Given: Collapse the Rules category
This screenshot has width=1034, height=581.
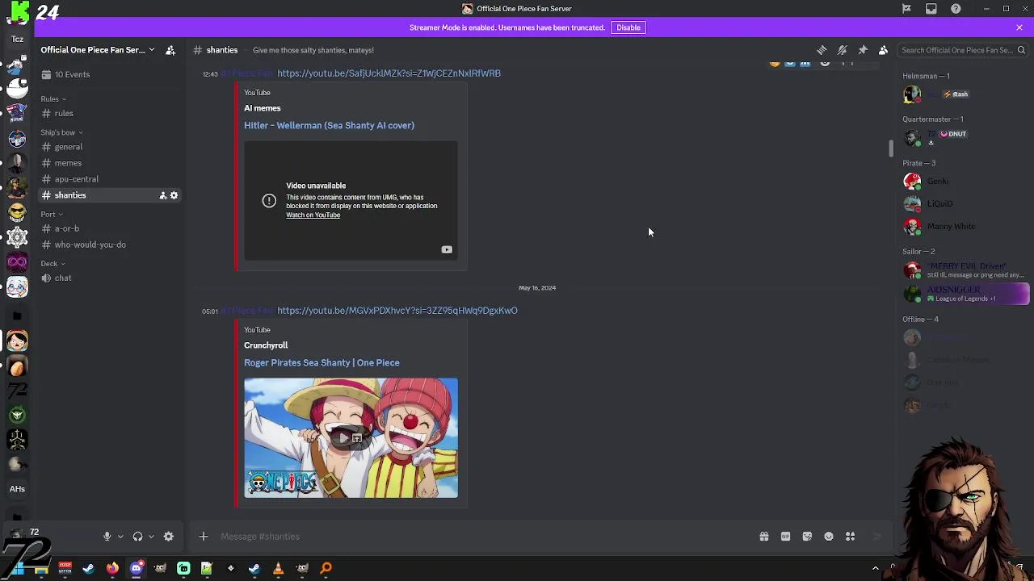Looking at the screenshot, I should tap(53, 99).
